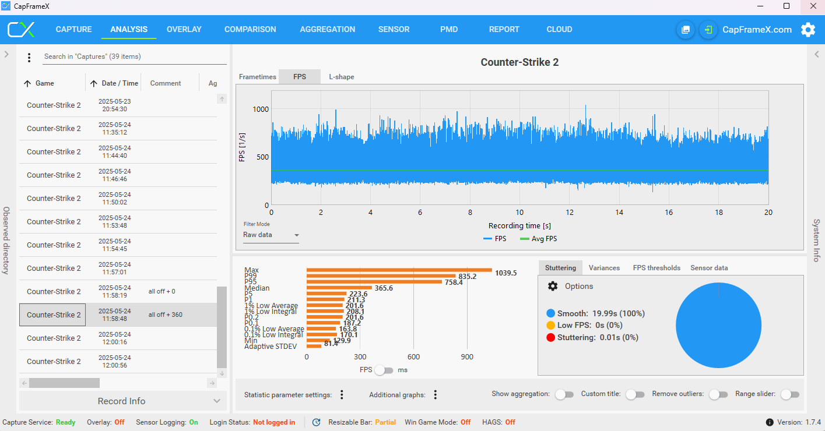Open the three-dot menu beside Captures search
The image size is (825, 431).
tap(29, 58)
